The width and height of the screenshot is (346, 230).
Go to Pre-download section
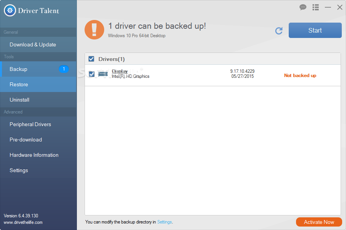(x=38, y=140)
